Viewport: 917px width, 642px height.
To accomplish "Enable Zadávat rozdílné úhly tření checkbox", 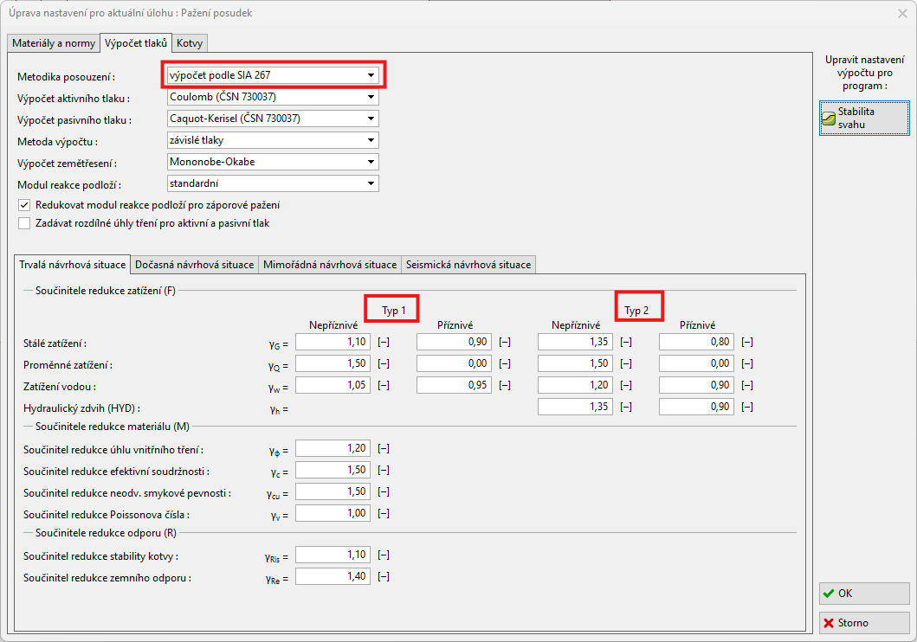I will (24, 223).
